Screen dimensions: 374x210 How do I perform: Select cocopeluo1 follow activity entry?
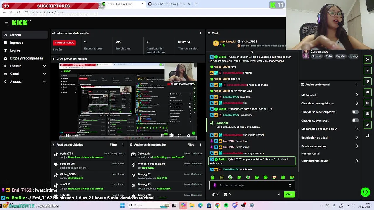click(x=89, y=166)
